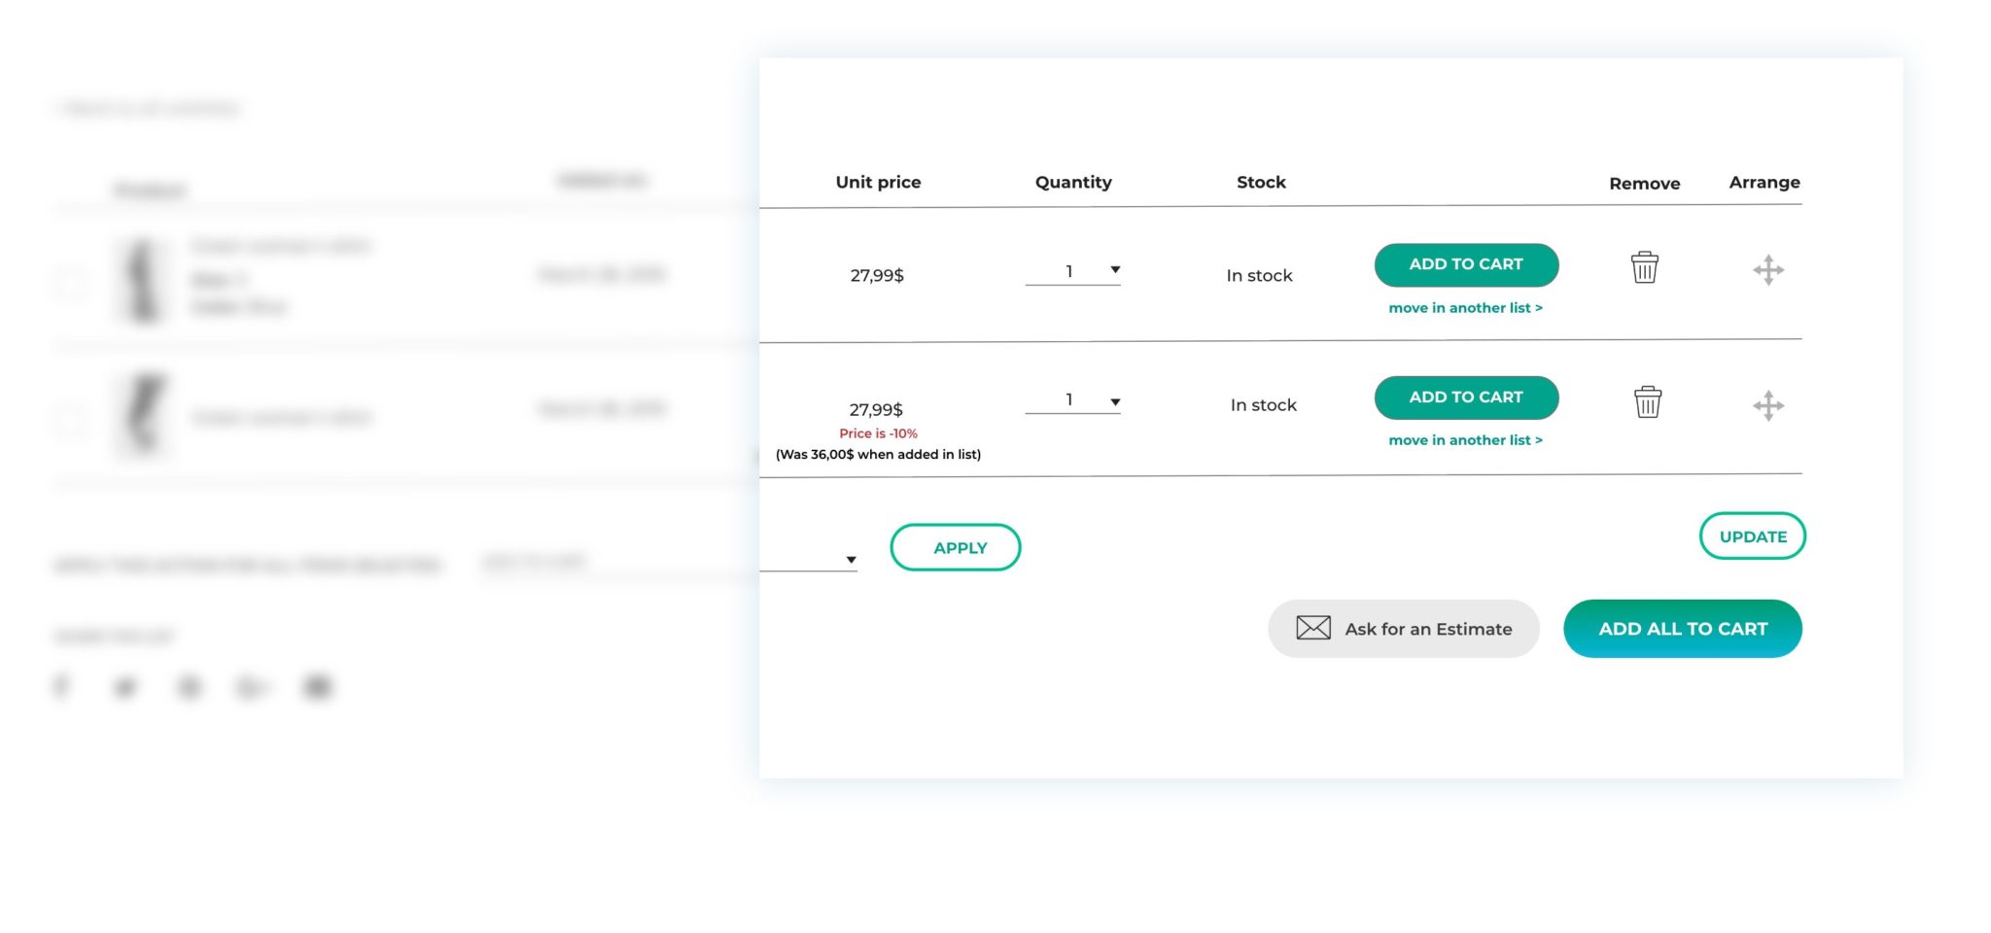Share the wishlist on Facebook
1991x933 pixels.
tap(62, 687)
